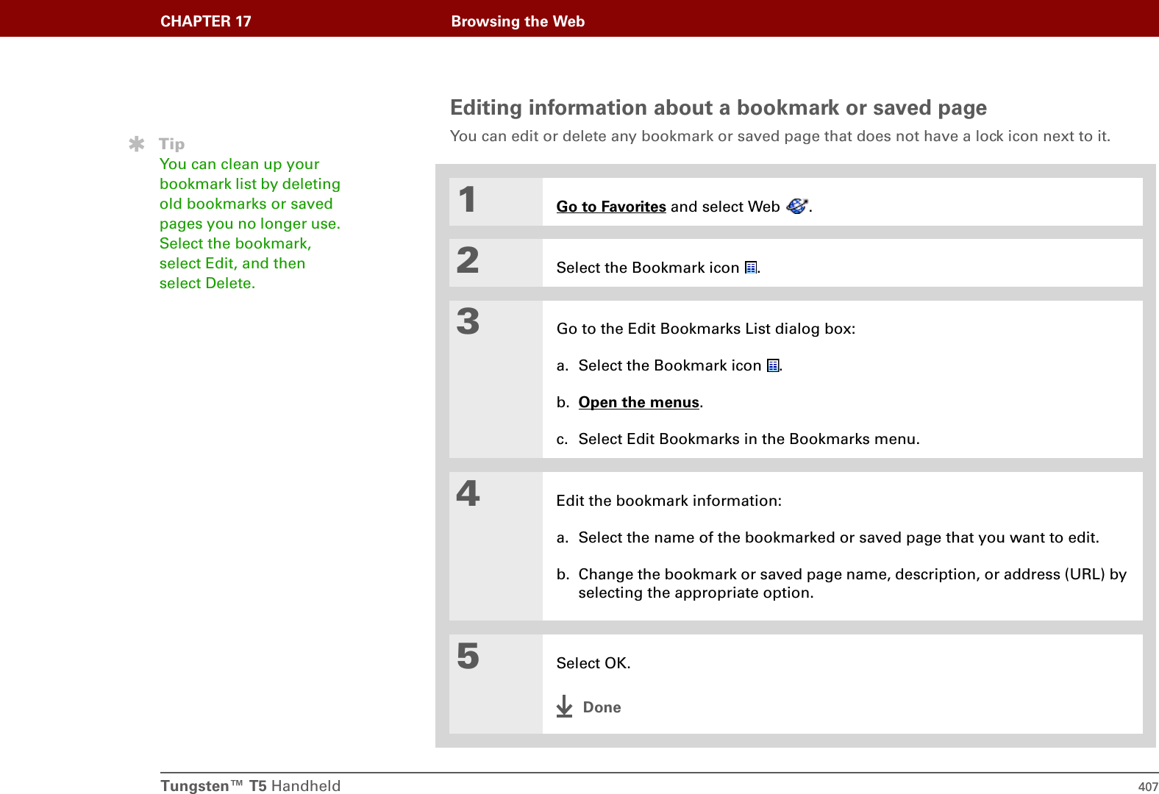
Task: Click 'Edit the bookmark information:' text
Action: click(x=669, y=501)
